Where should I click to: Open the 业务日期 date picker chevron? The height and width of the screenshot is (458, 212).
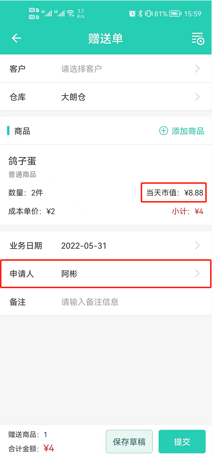[198, 245]
